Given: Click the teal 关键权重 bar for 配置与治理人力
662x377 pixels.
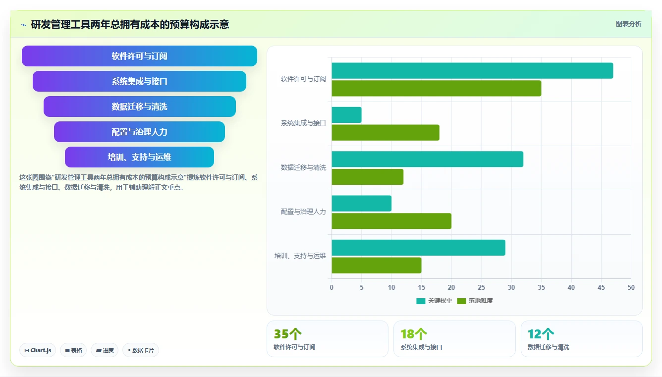Looking at the screenshot, I should (361, 203).
